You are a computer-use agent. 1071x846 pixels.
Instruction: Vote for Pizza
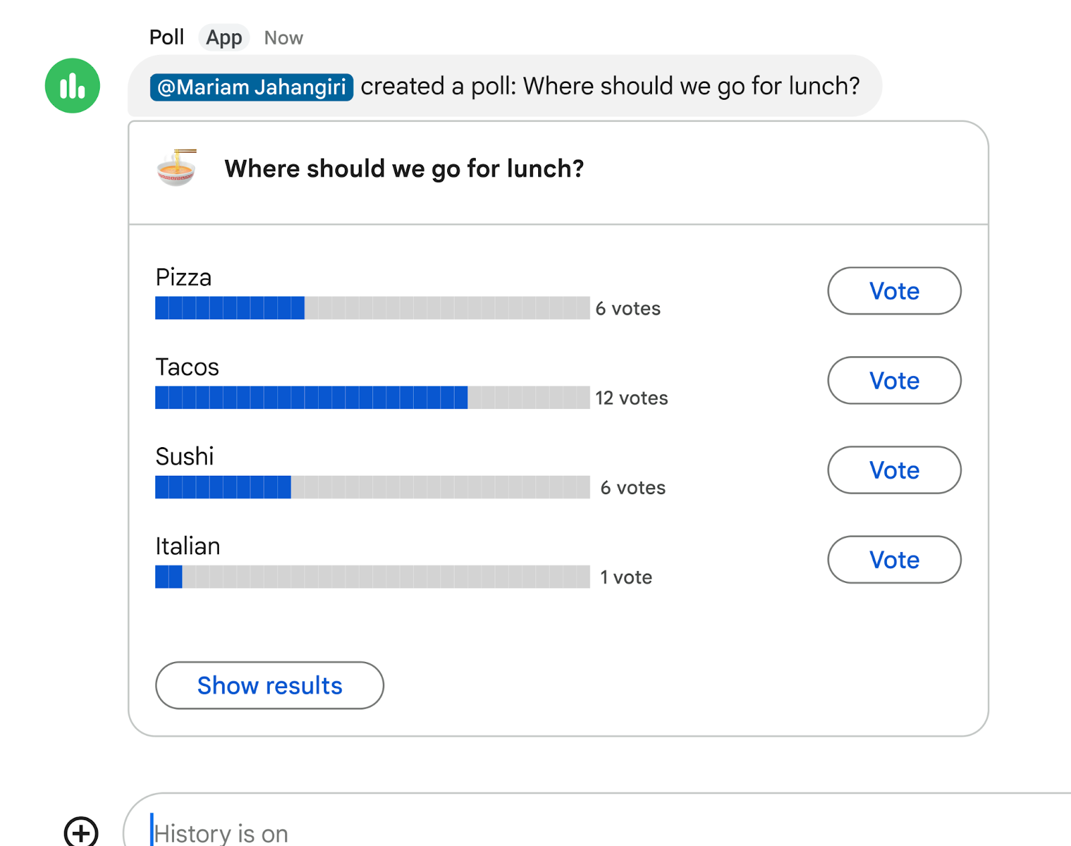[894, 291]
